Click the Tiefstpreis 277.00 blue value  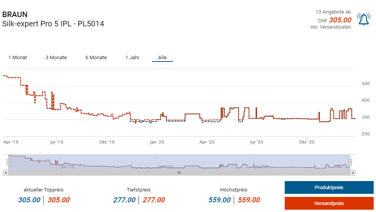click(x=124, y=200)
